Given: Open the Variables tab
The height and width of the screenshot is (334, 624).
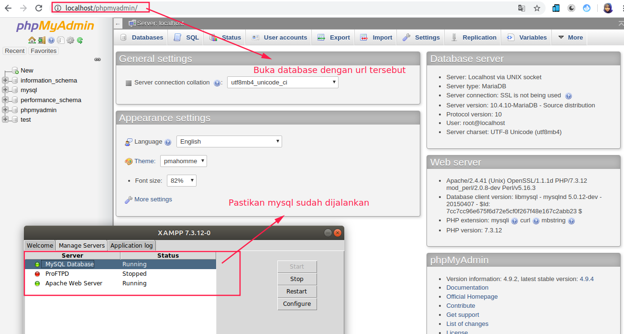Looking at the screenshot, I should point(527,37).
